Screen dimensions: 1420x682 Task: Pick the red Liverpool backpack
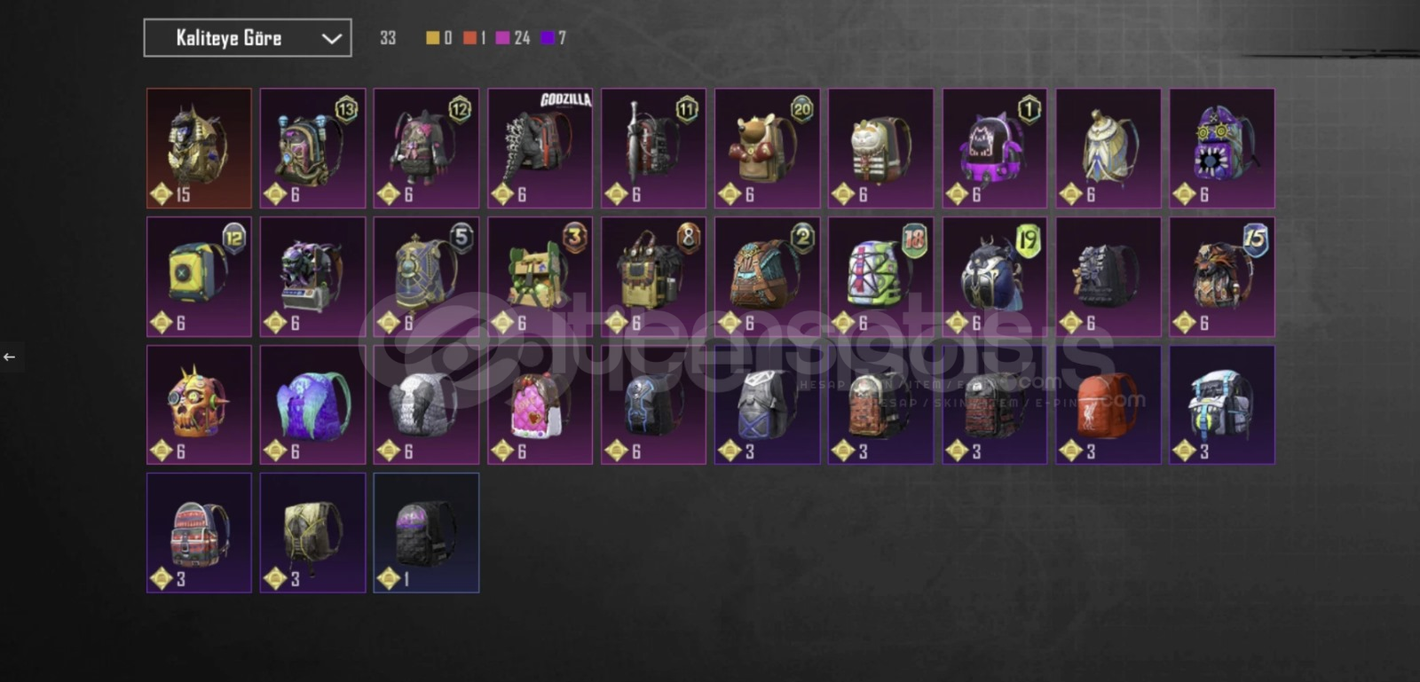tap(1108, 404)
